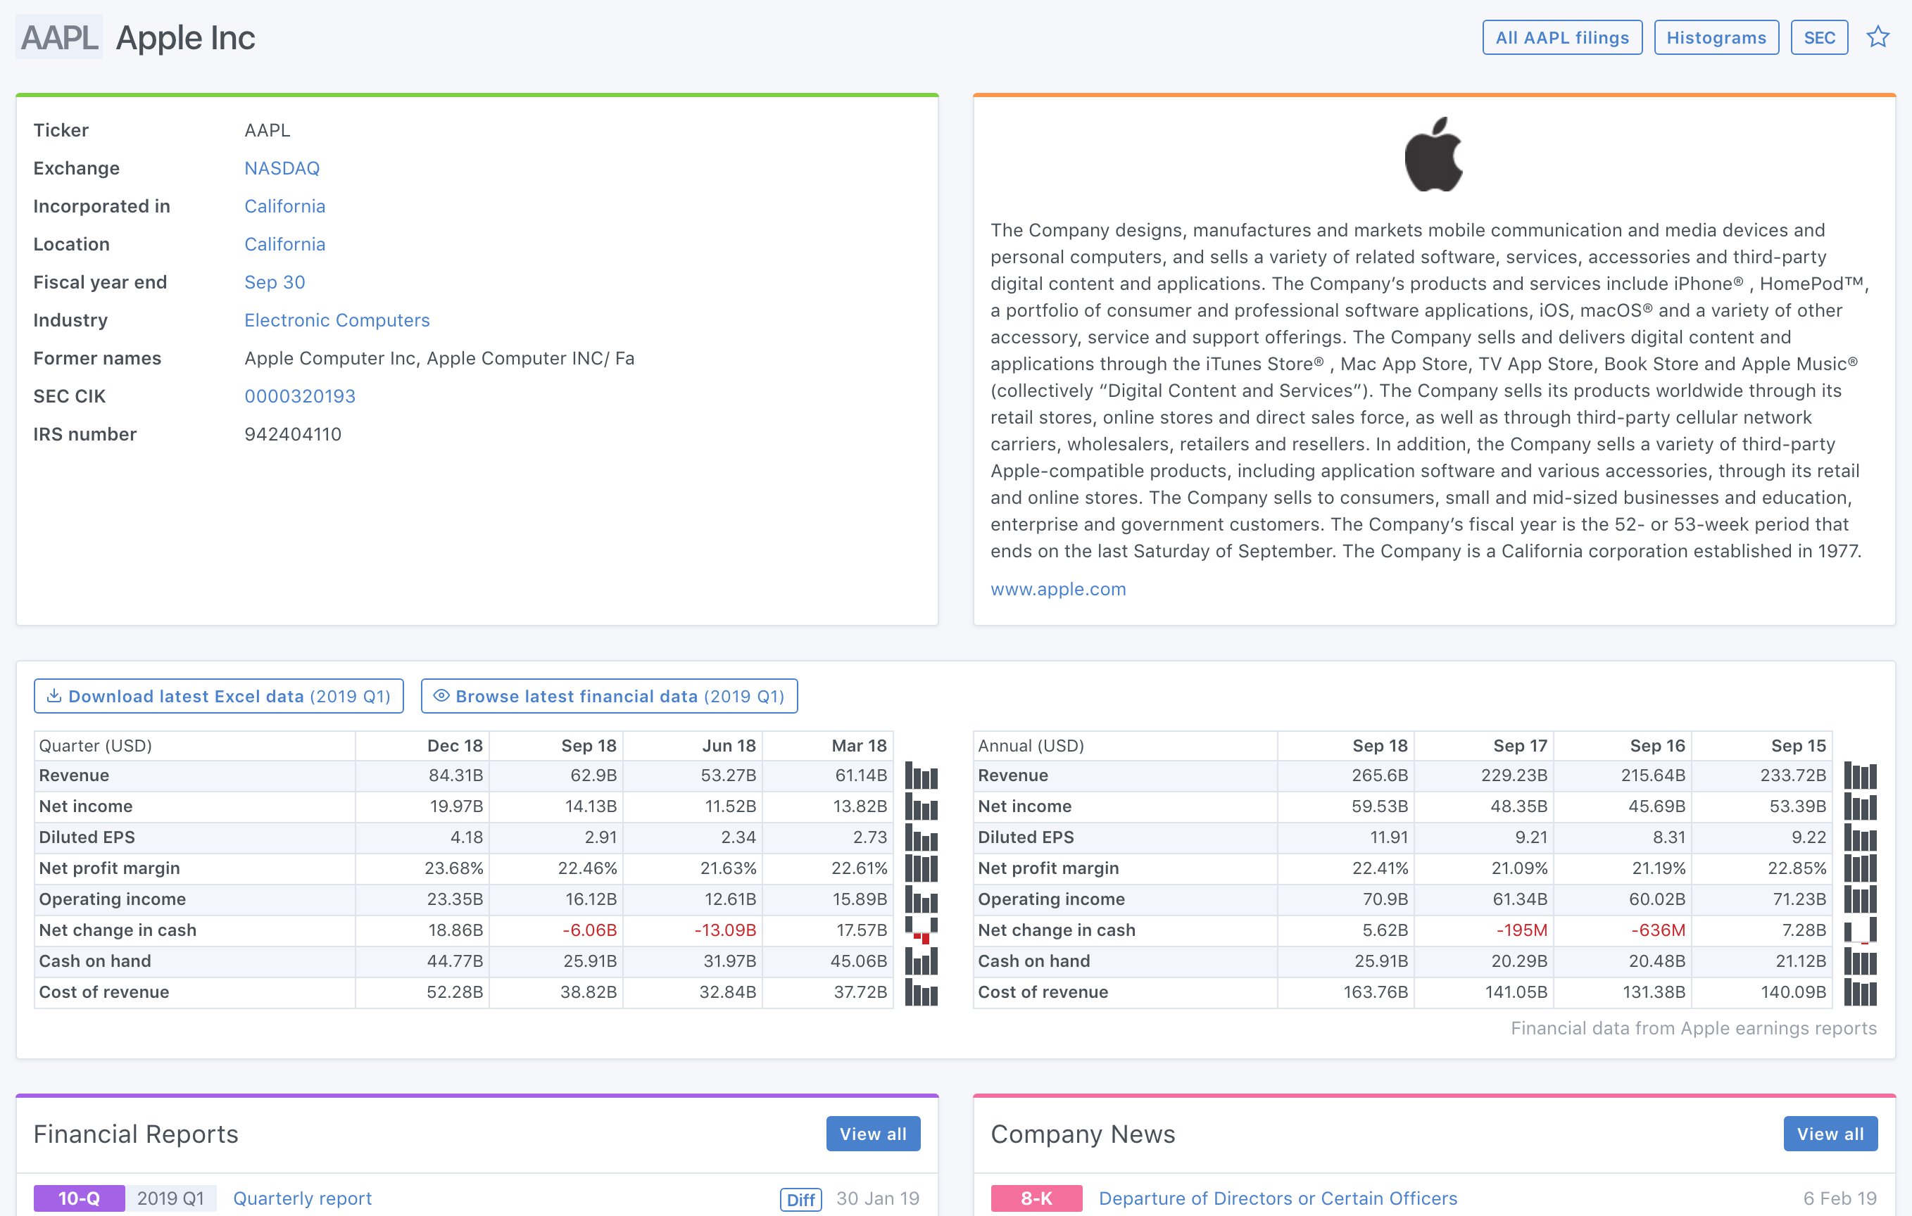This screenshot has width=1912, height=1216.
Task: Visit the www.apple.com website link
Action: tap(1057, 589)
